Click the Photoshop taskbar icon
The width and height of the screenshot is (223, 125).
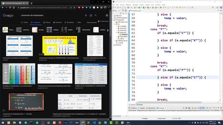tap(71, 123)
